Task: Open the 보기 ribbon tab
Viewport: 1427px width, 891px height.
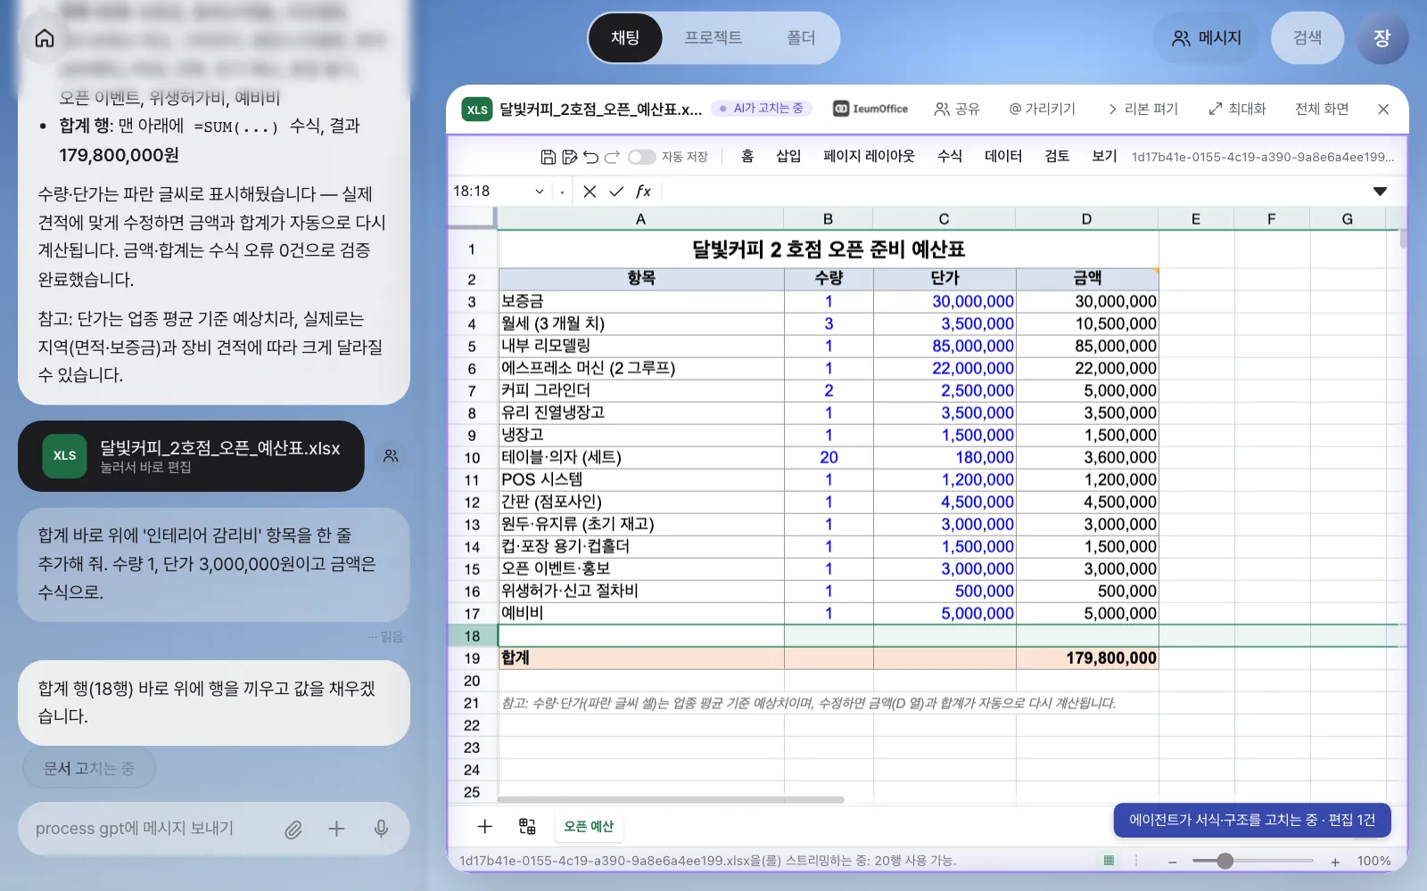Action: pyautogui.click(x=1104, y=156)
